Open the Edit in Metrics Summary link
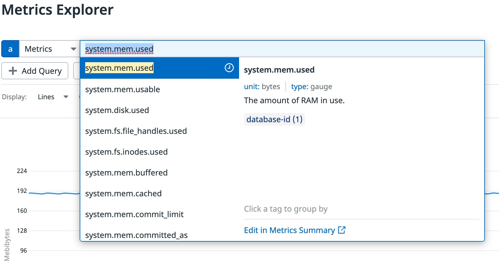The width and height of the screenshot is (499, 264). point(294,230)
